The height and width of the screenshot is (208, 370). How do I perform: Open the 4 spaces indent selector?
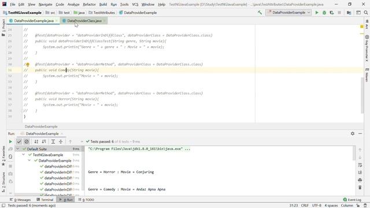point(331,206)
